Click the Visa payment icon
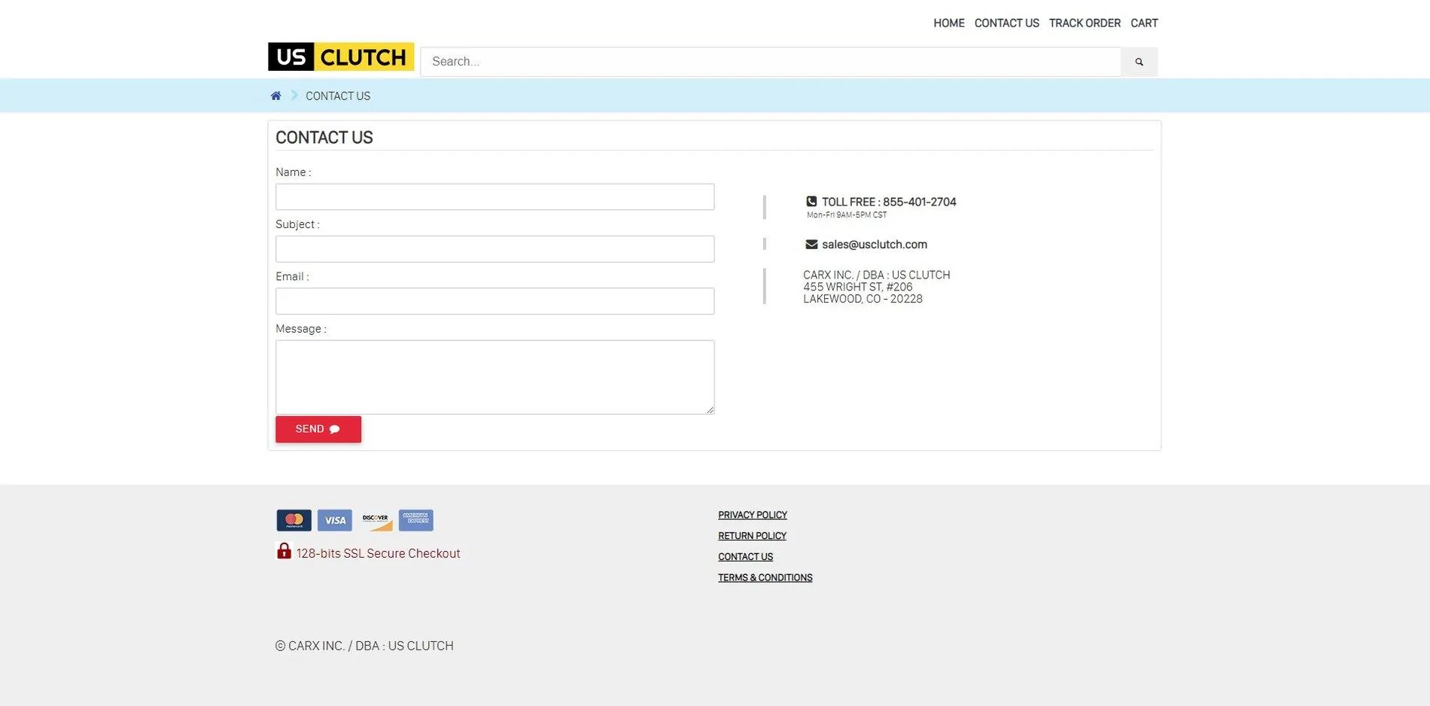 335,520
